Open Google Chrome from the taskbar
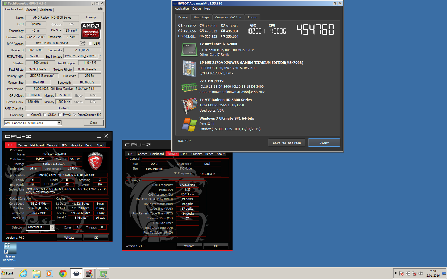 coord(63,273)
